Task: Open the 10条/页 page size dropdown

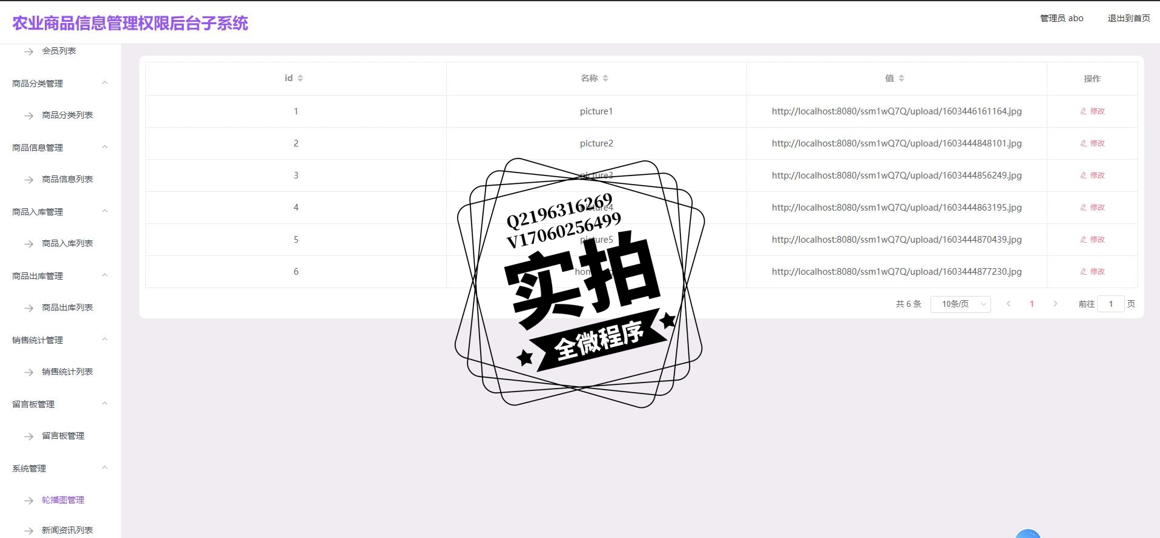Action: [960, 304]
